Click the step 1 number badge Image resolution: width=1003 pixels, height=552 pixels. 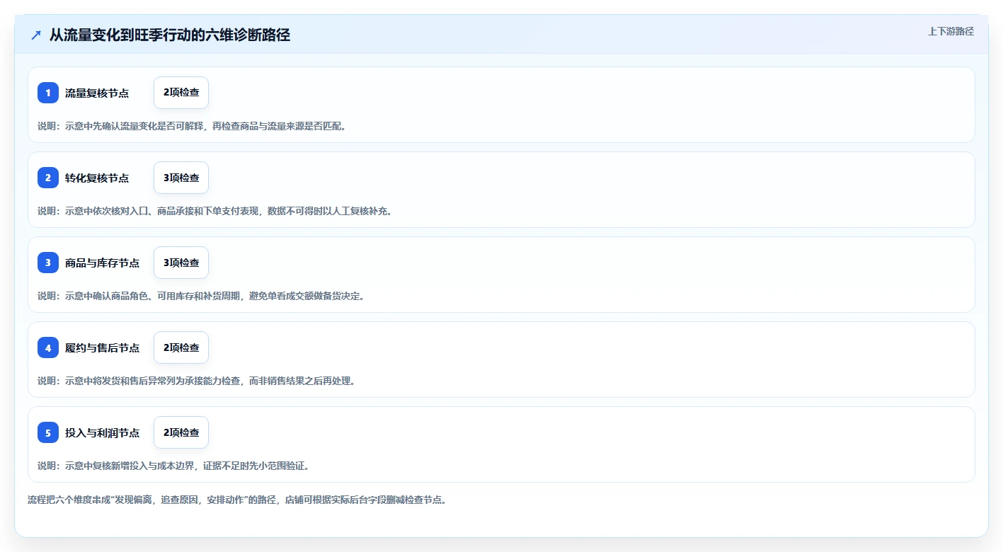48,93
